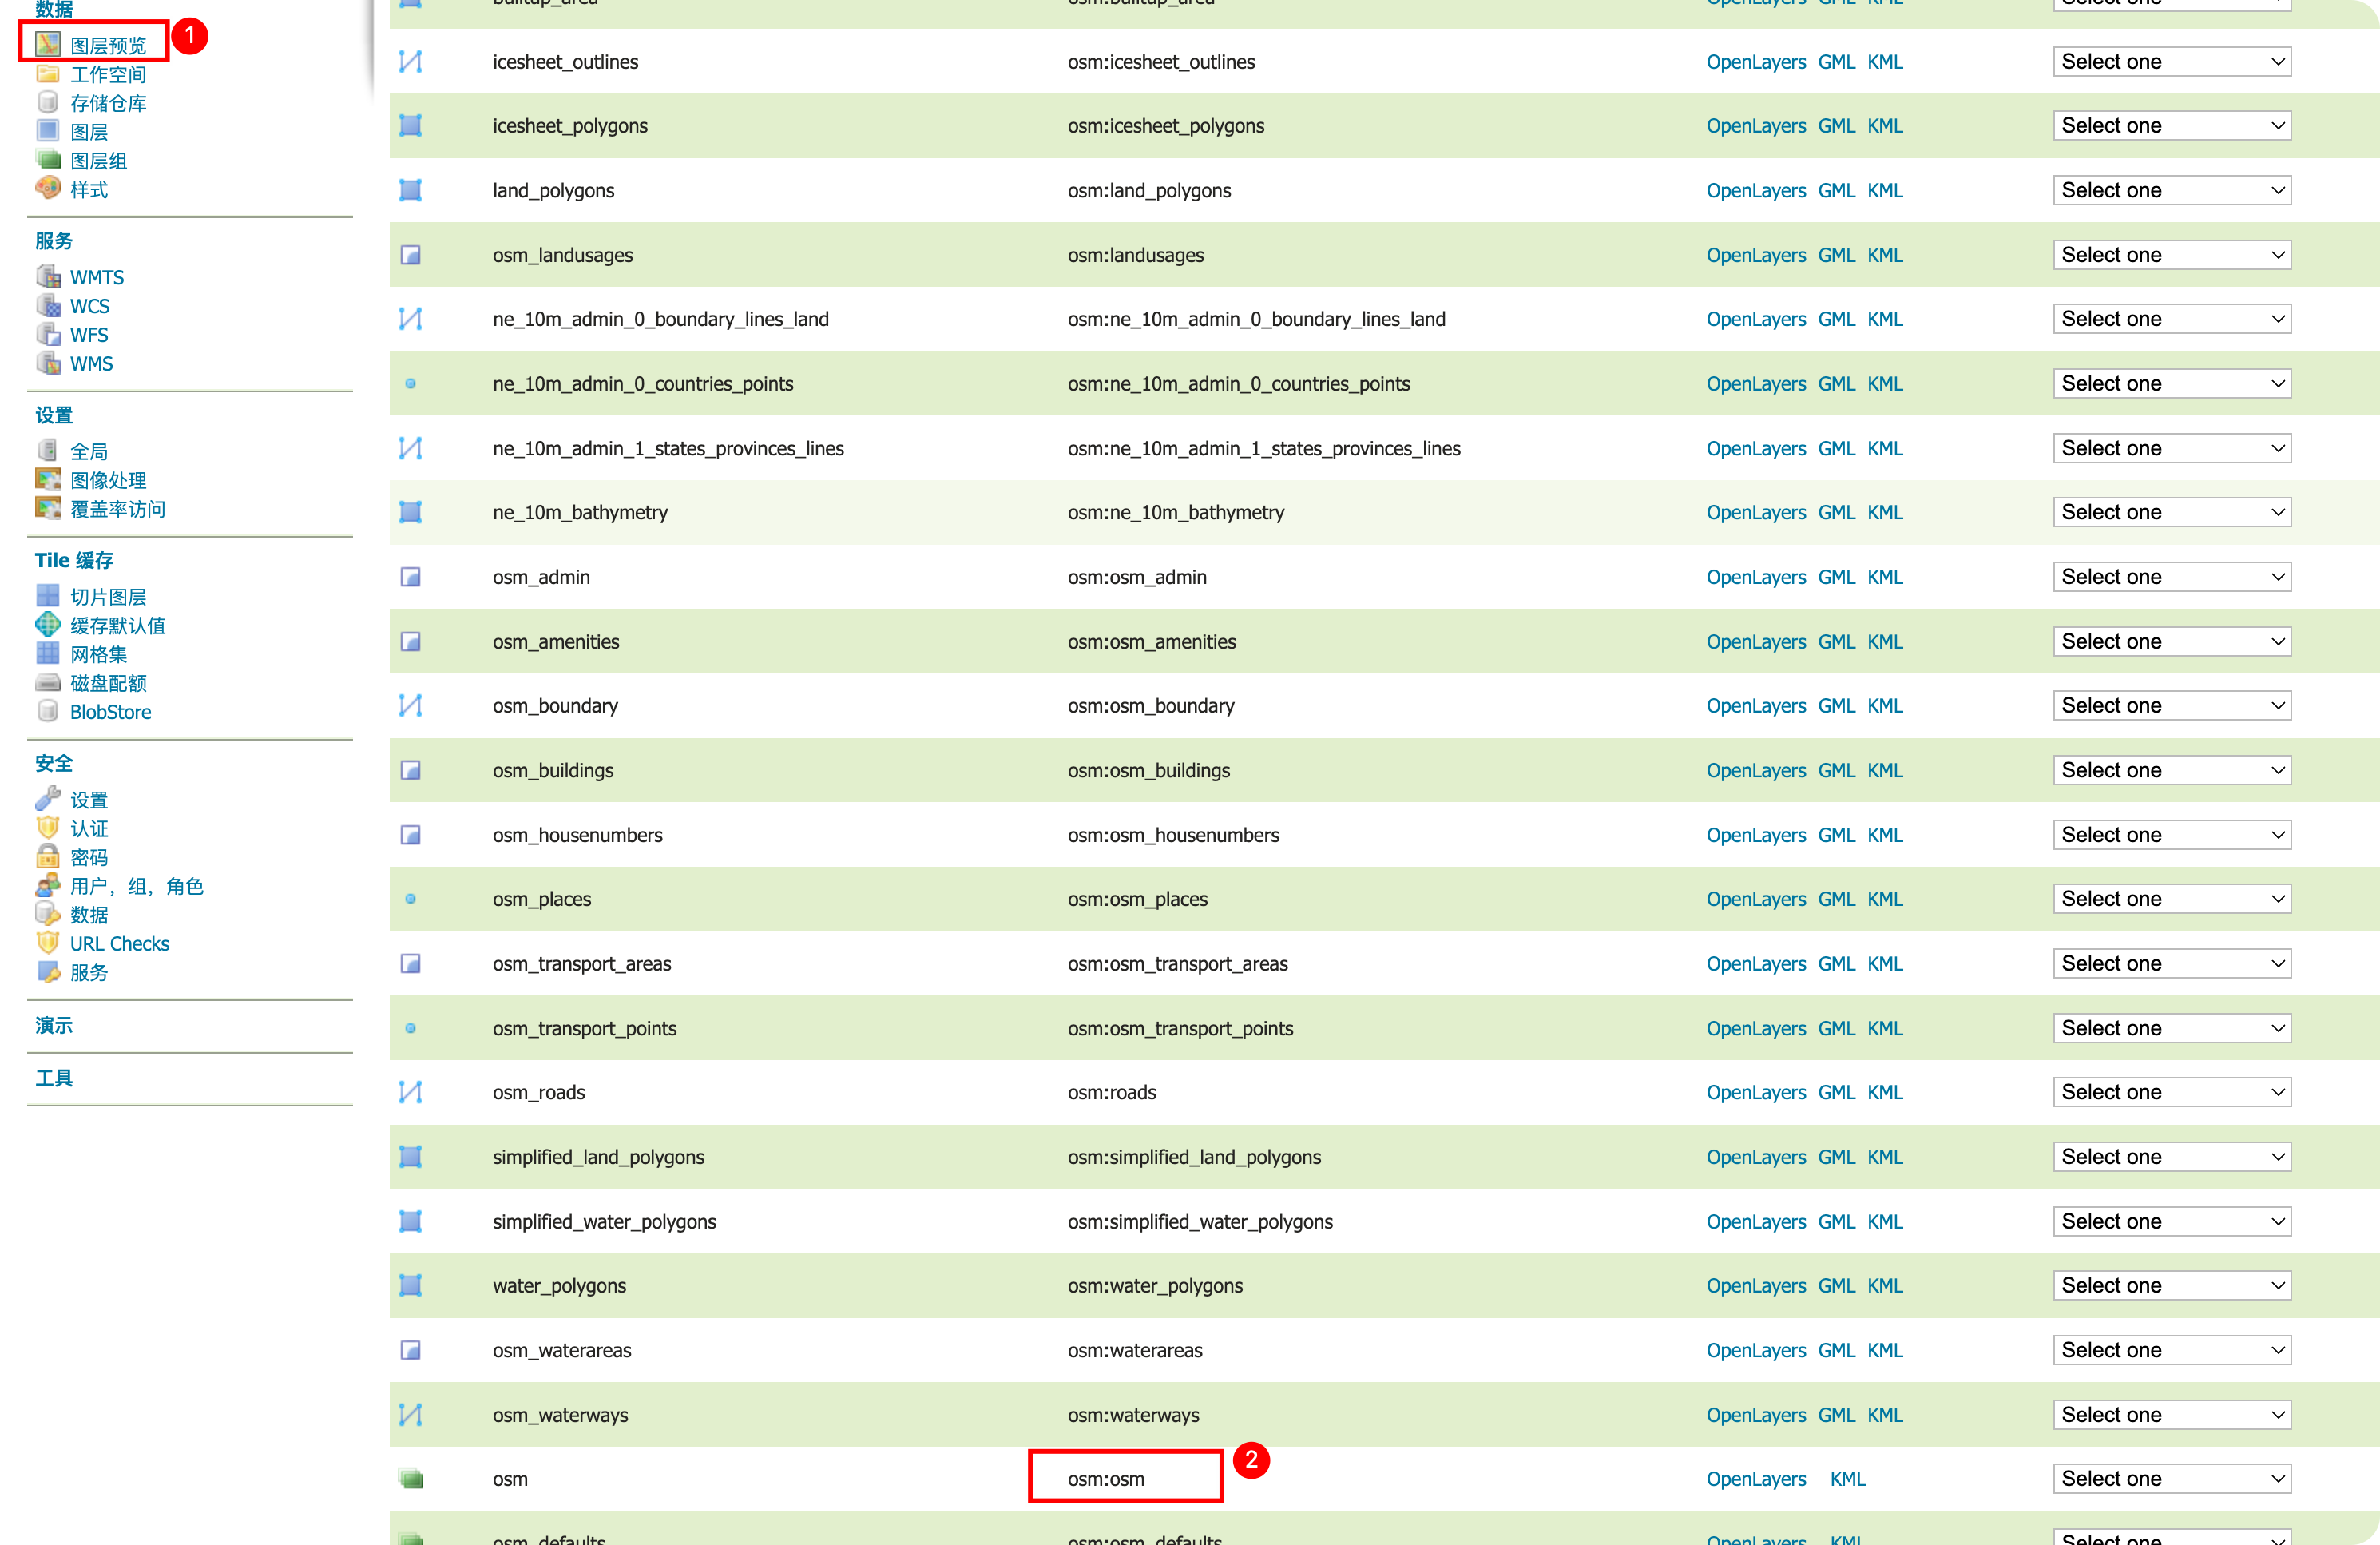Click the Passwords (密码) lock icon
2380x1545 pixels.
coord(47,857)
